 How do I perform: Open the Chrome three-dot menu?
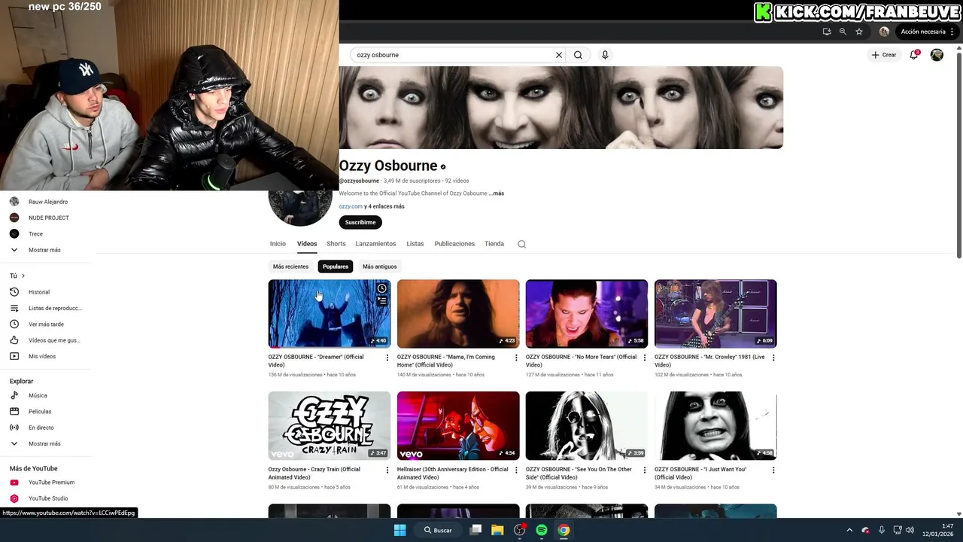[x=952, y=32]
